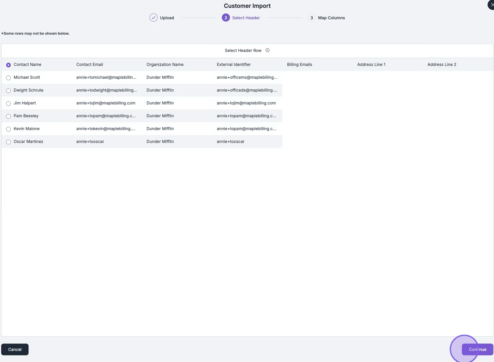Click the info icon beside Select Header Row
This screenshot has height=362, width=494.
pos(268,50)
